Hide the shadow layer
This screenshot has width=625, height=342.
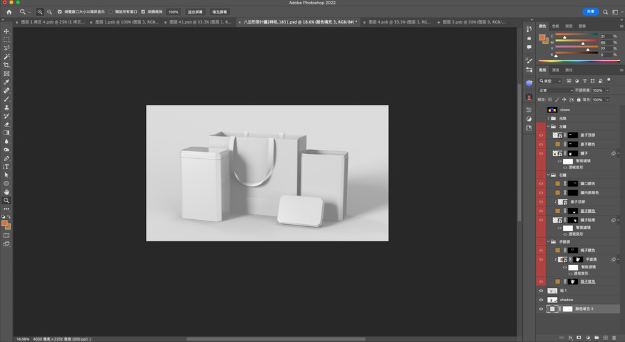click(x=541, y=300)
